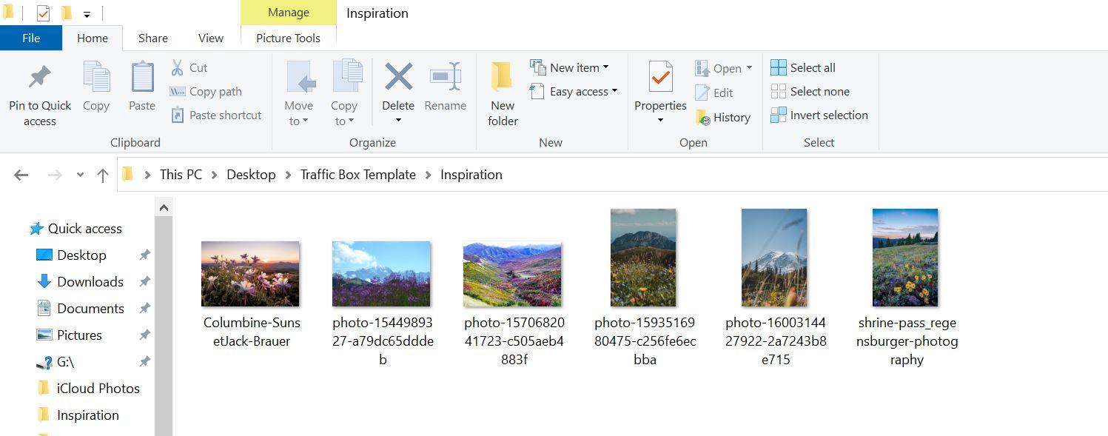The image size is (1108, 436).
Task: Click Traffic Box Template breadcrumb
Action: (358, 175)
